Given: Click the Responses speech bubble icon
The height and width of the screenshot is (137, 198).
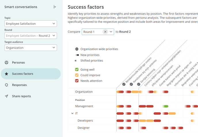Looking at the screenshot, I should click(x=6, y=85).
